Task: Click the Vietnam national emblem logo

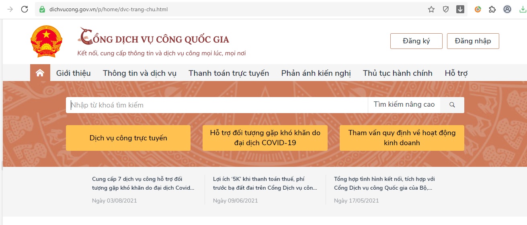Action: [47, 41]
